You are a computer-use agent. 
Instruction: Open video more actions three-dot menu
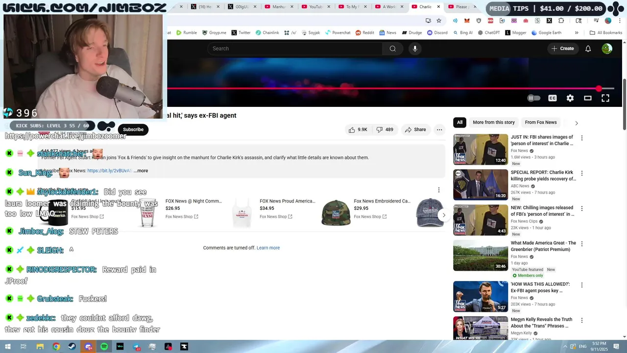[x=439, y=129]
